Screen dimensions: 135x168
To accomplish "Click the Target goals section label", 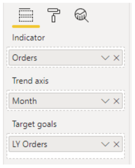I will [34, 124].
